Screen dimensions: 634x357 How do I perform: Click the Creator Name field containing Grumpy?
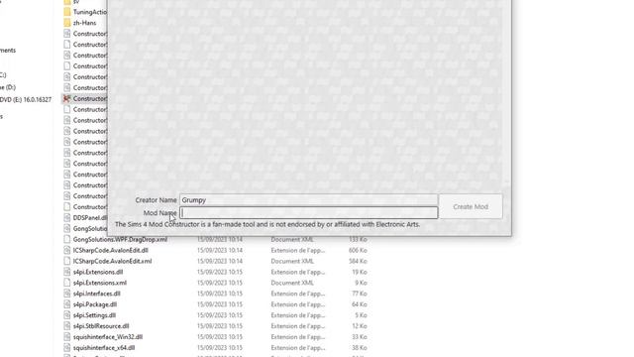click(308, 200)
